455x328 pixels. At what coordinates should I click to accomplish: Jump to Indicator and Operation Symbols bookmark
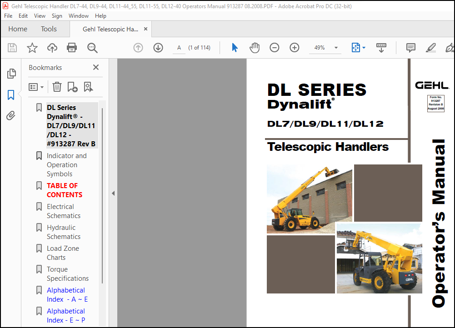(x=67, y=165)
